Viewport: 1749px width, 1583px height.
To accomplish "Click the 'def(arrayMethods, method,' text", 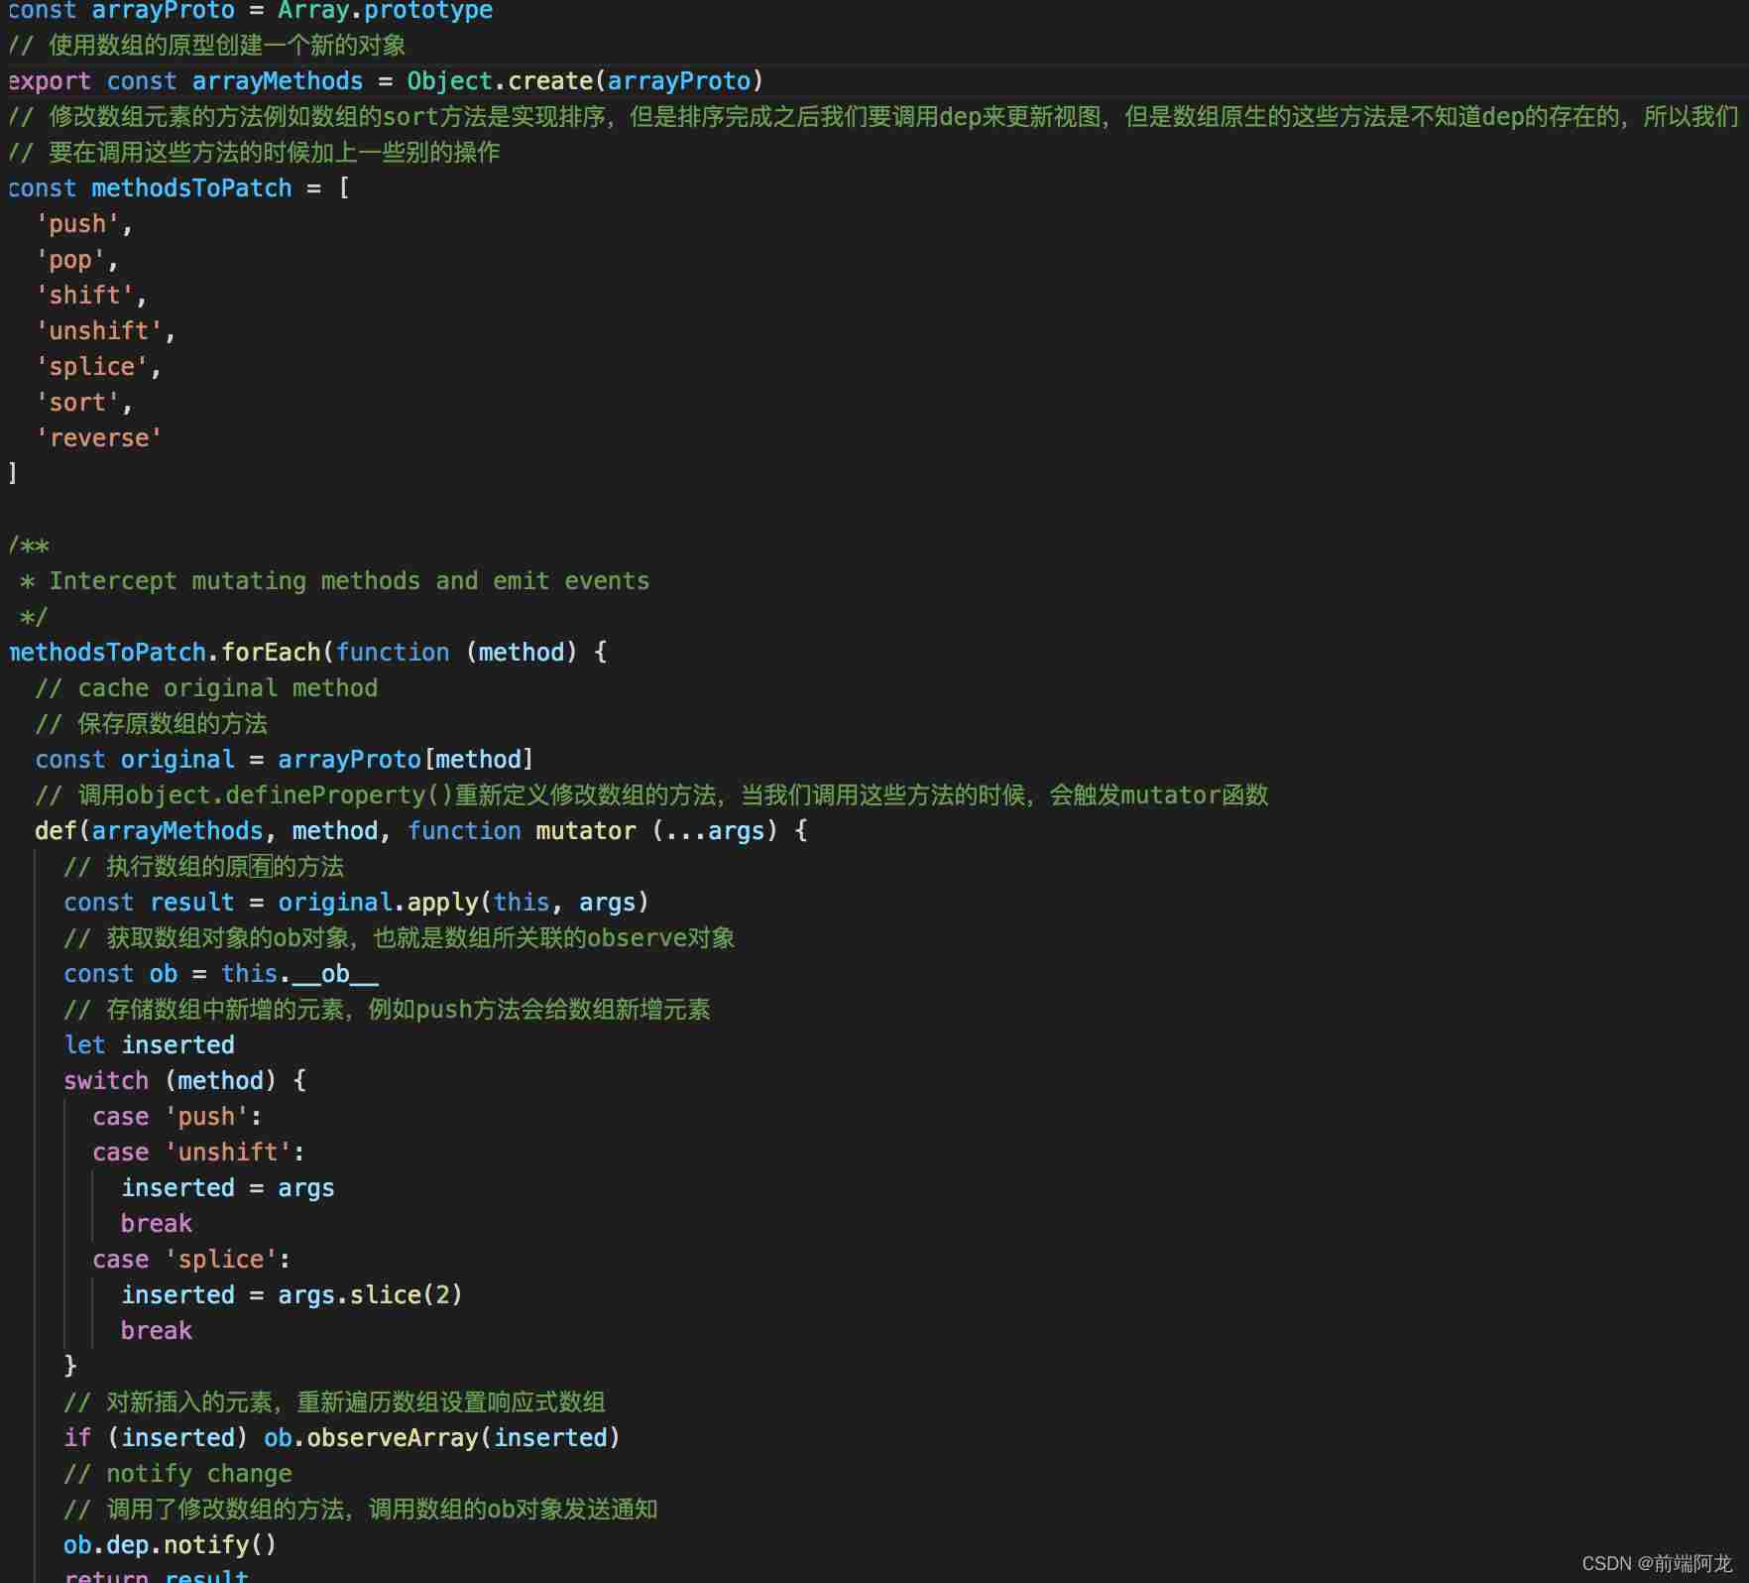I will (x=213, y=831).
